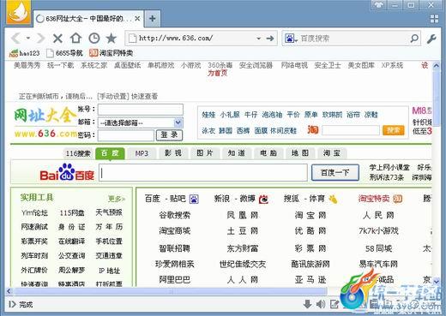Toggle sound with the speaker icon
The image size is (446, 316).
pos(321,304)
